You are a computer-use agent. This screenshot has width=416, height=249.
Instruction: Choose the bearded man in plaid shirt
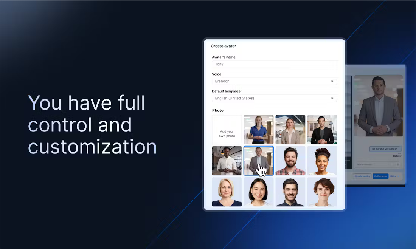pyautogui.click(x=290, y=161)
